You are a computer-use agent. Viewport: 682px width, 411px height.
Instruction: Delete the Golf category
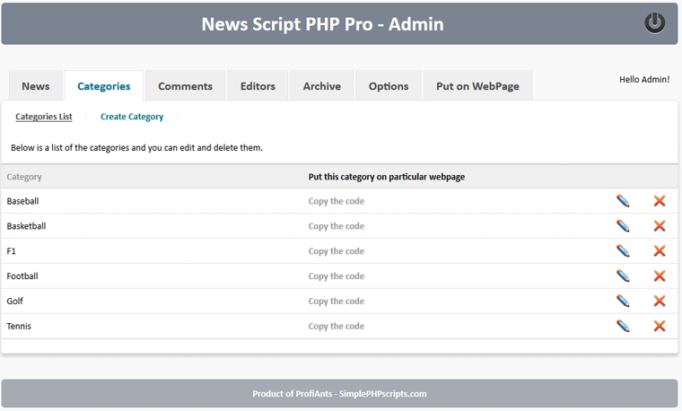tap(660, 301)
